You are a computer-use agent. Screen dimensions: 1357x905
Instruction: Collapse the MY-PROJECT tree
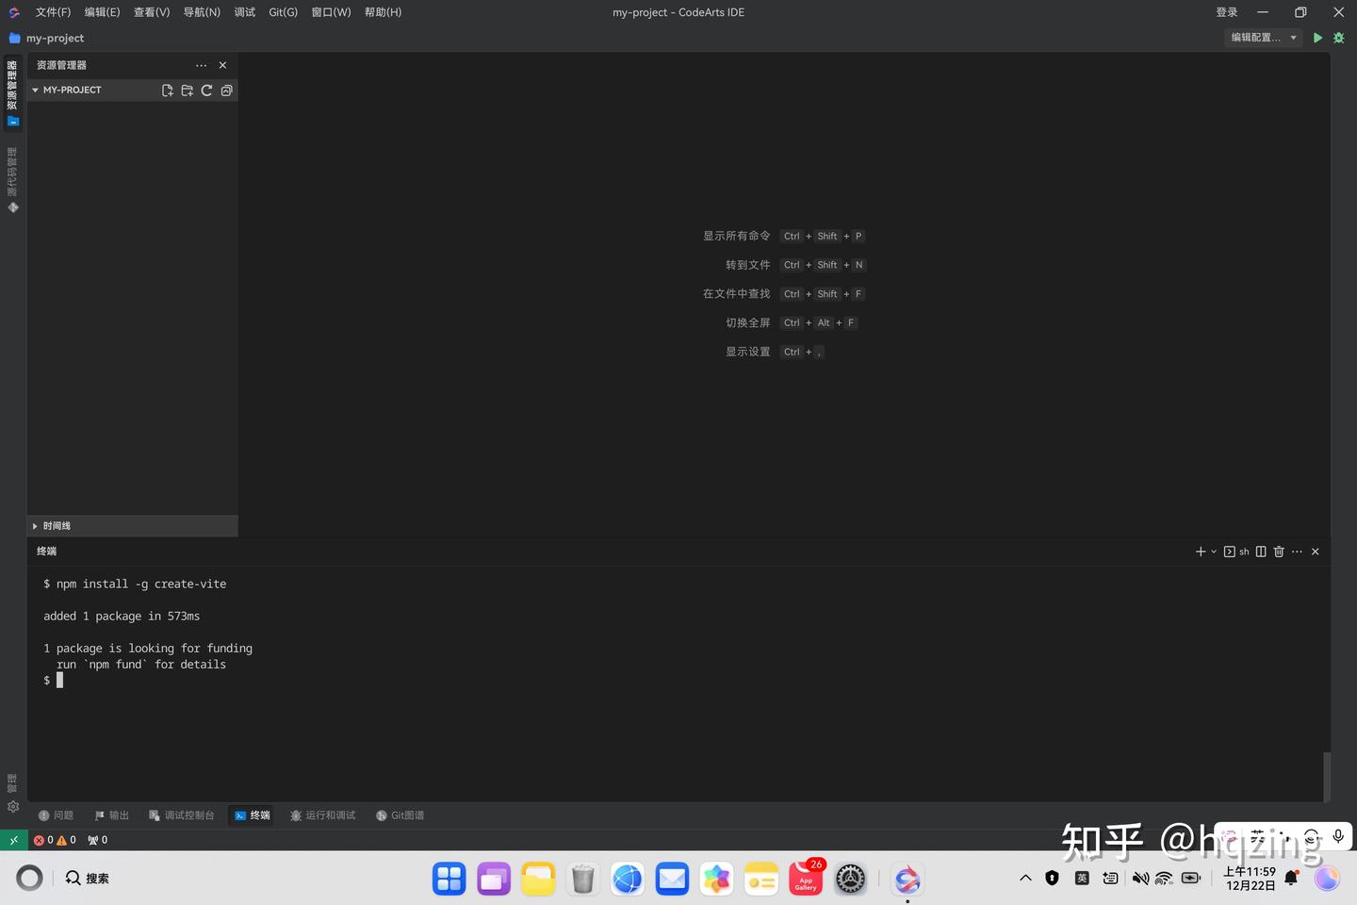(35, 90)
